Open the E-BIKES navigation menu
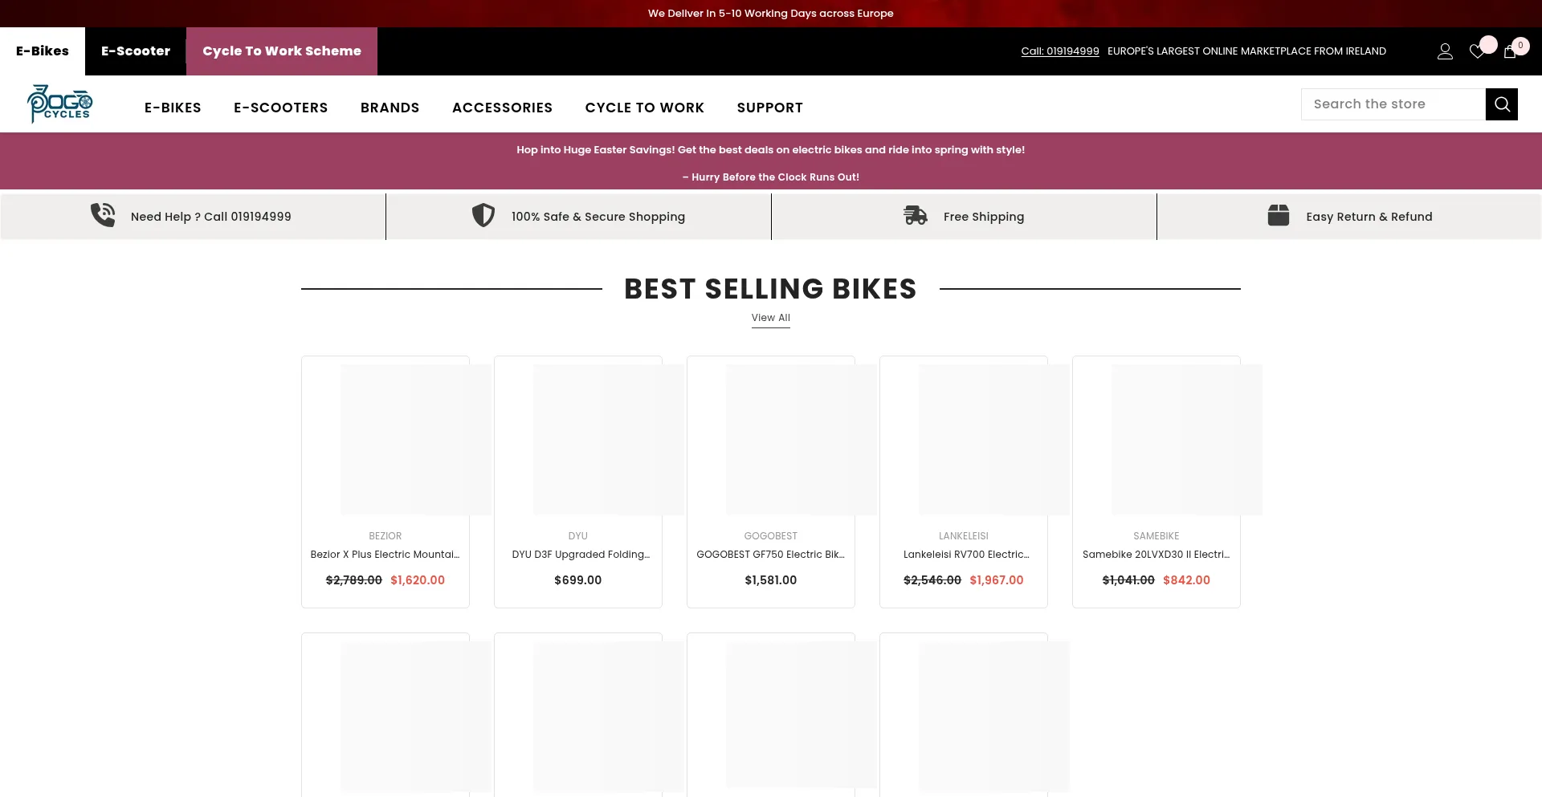1542x797 pixels. coord(173,108)
